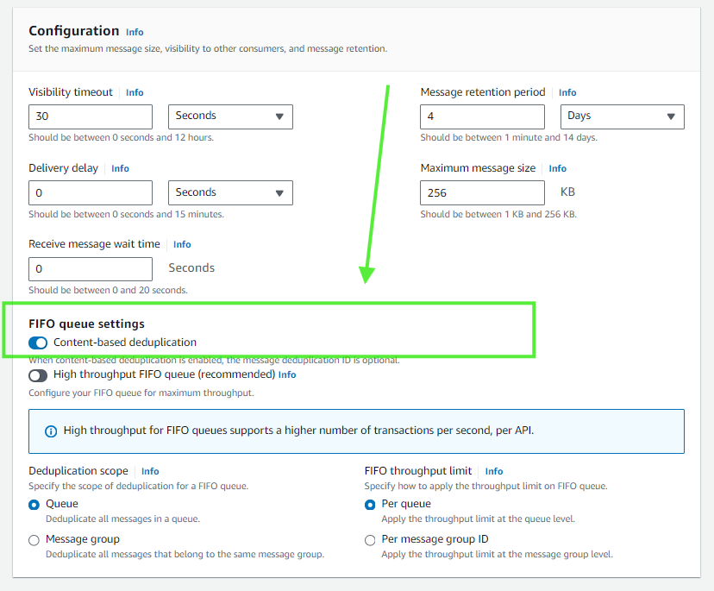Select the Queue deduplication scope option
The width and height of the screenshot is (714, 591).
33,504
